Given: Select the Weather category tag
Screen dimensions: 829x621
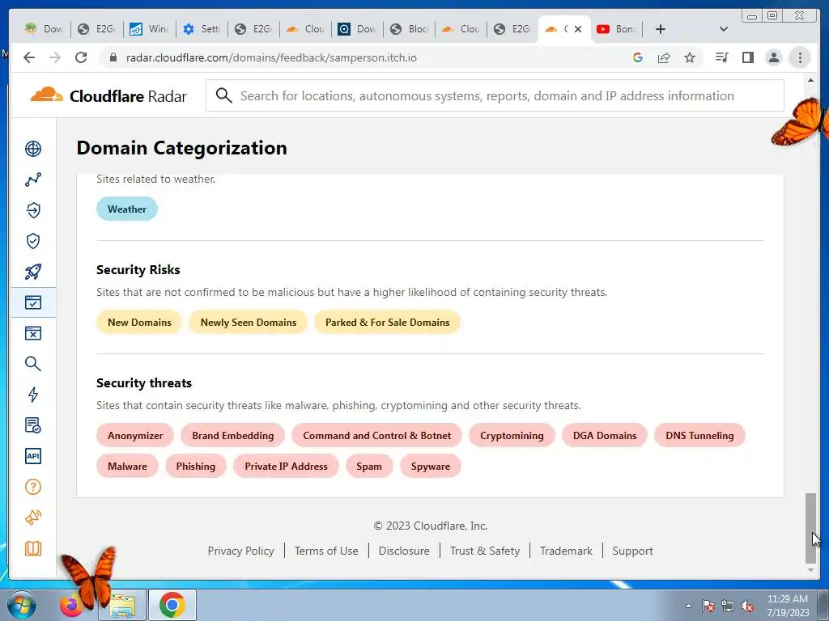Looking at the screenshot, I should 127,209.
